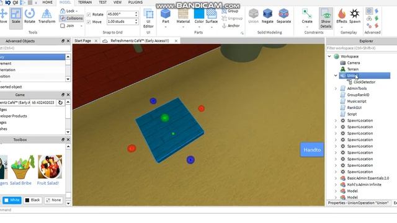Click the Create constraint tool
Image resolution: width=397 pixels, height=223 pixels.
307,16
